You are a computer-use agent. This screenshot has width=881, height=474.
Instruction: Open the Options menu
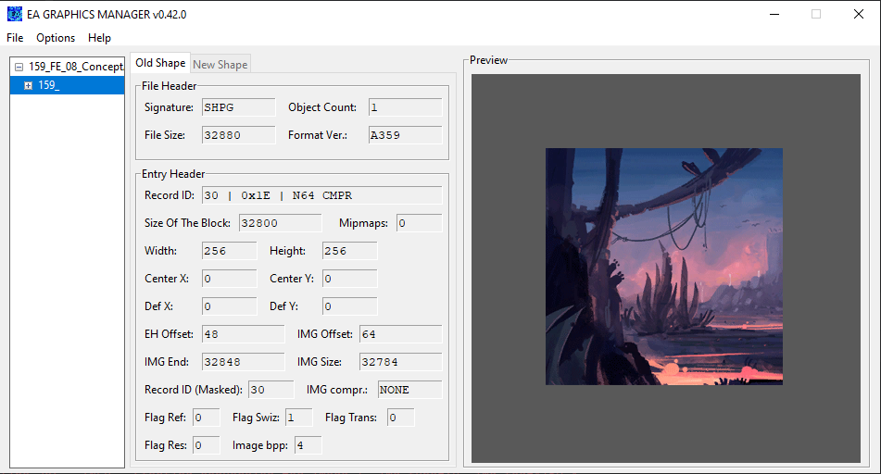[56, 38]
